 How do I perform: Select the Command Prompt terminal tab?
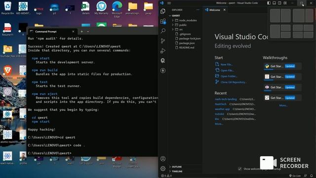pos(52,32)
